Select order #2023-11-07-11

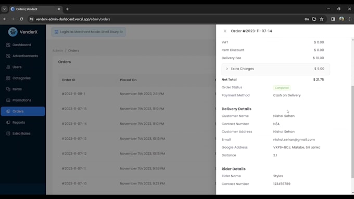click(x=74, y=168)
